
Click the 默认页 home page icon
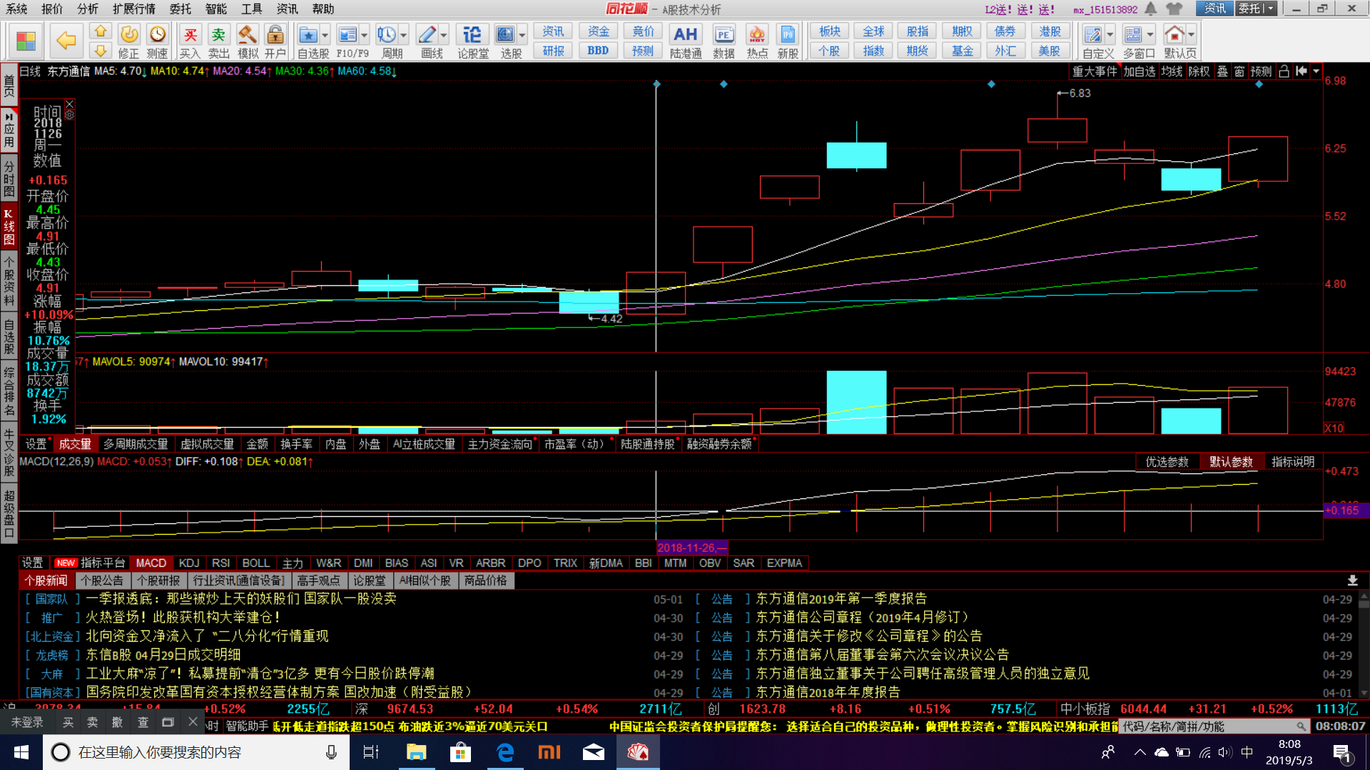click(x=1174, y=34)
